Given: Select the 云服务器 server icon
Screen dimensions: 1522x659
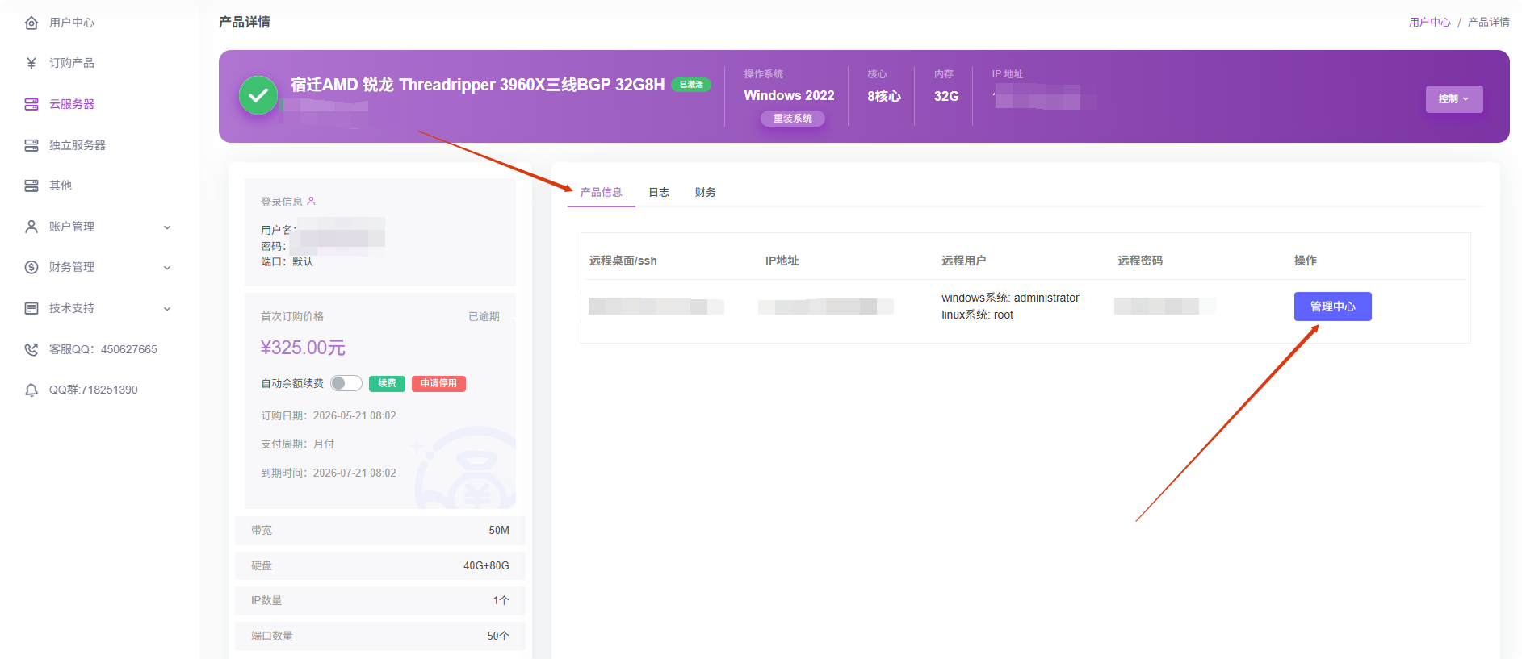Looking at the screenshot, I should pos(31,104).
